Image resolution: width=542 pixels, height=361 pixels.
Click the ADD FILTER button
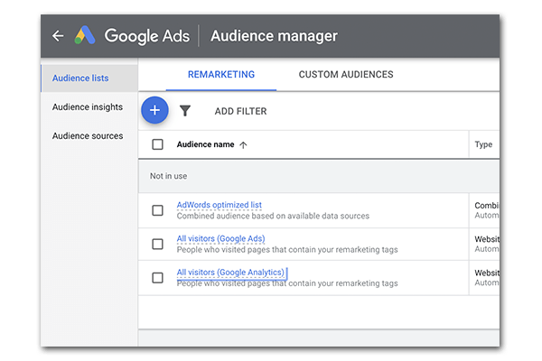coord(240,111)
